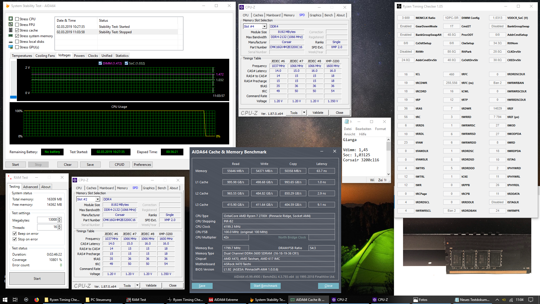
Task: Toggle the DIMM voltage graph checkbox
Action: tap(100, 63)
